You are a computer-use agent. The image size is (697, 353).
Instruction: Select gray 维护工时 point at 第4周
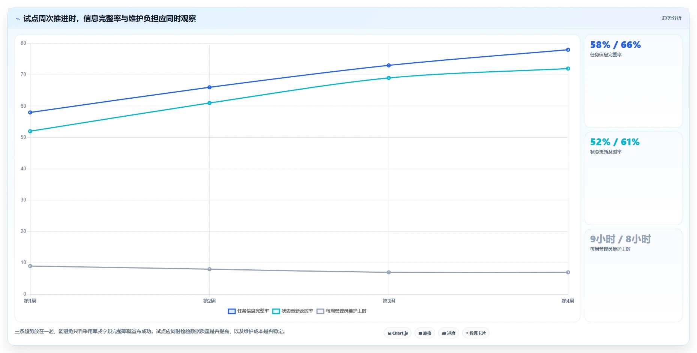(x=568, y=272)
